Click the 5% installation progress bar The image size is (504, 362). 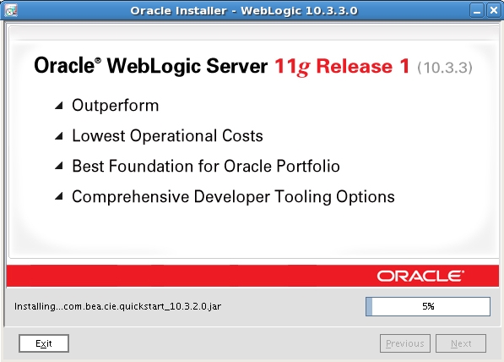tap(428, 306)
